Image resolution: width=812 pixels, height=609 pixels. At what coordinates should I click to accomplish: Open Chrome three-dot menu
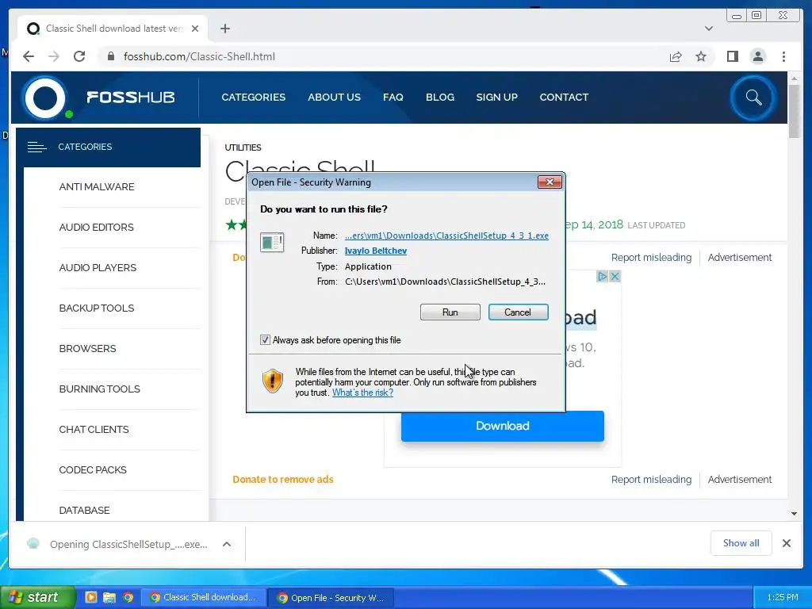tap(783, 56)
